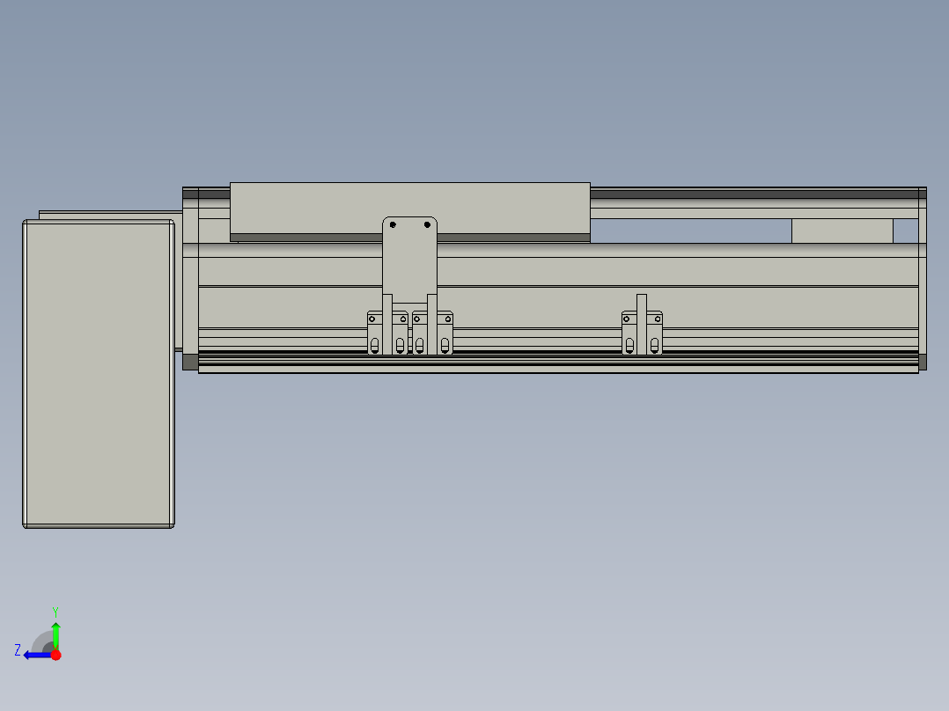Viewport: 949px width, 711px height.
Task: Click the blue Z axis arrow of the triad
Action: point(38,656)
